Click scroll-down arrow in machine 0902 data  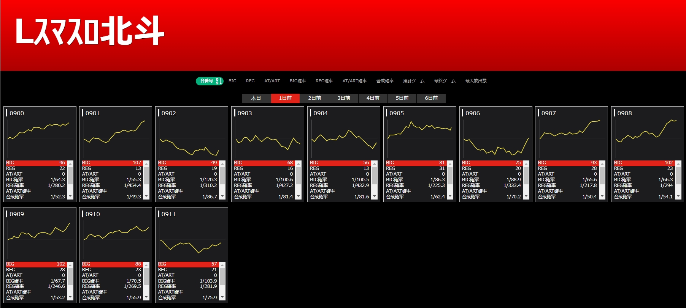[222, 196]
